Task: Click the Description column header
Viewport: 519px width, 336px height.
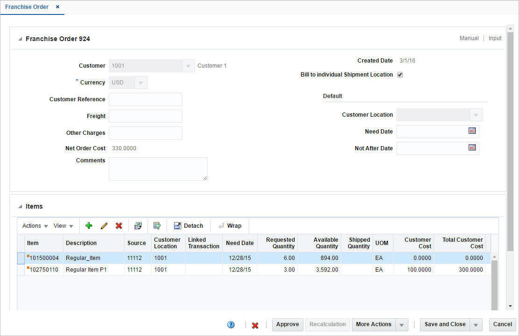Action: pos(94,243)
